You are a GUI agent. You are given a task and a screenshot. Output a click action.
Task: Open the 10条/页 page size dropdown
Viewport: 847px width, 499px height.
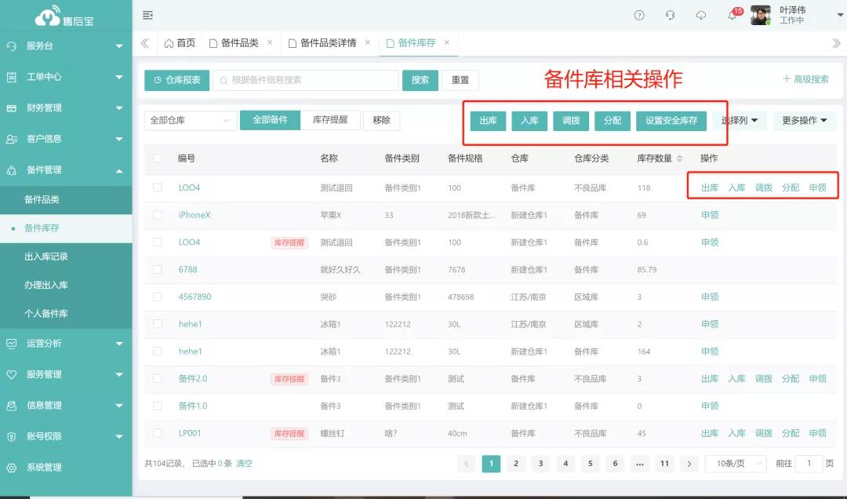(x=735, y=464)
